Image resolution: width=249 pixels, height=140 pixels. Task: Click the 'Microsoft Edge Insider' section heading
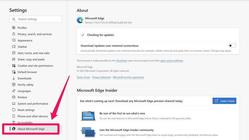pos(97,90)
